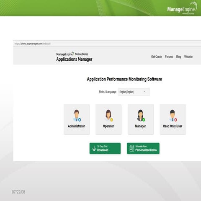Open the Get Quote link
201x201 pixels.
click(156, 57)
